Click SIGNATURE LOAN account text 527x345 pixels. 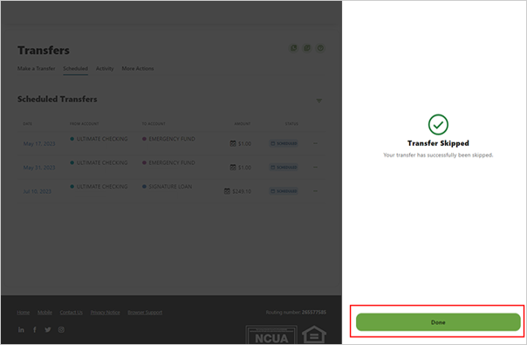pyautogui.click(x=170, y=186)
